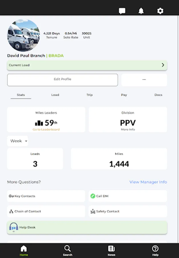179x258 pixels.
Task: Open the News icon
Action: pyautogui.click(x=111, y=249)
